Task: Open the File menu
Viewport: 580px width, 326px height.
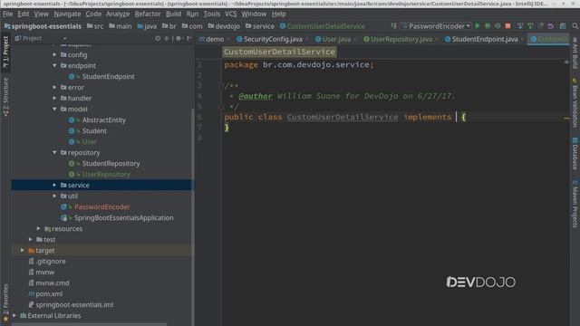Action: (7, 14)
